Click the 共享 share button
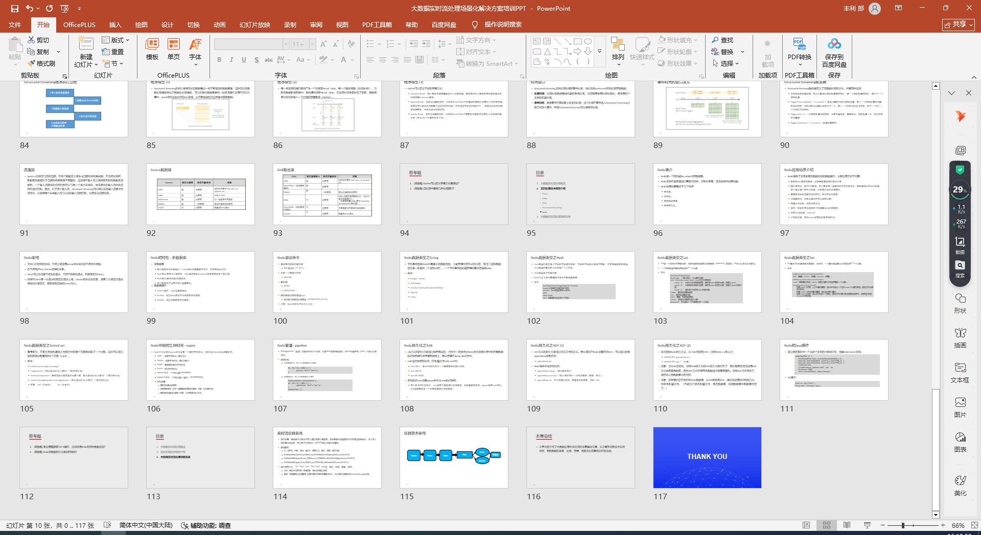Image resolution: width=981 pixels, height=535 pixels. (958, 25)
